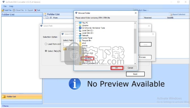Select the 'Select file(s)/folder' radio option
Viewport: 190px width, 108px height.
[46, 51]
